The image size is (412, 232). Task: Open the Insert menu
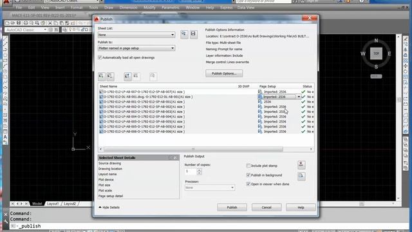(60, 8)
